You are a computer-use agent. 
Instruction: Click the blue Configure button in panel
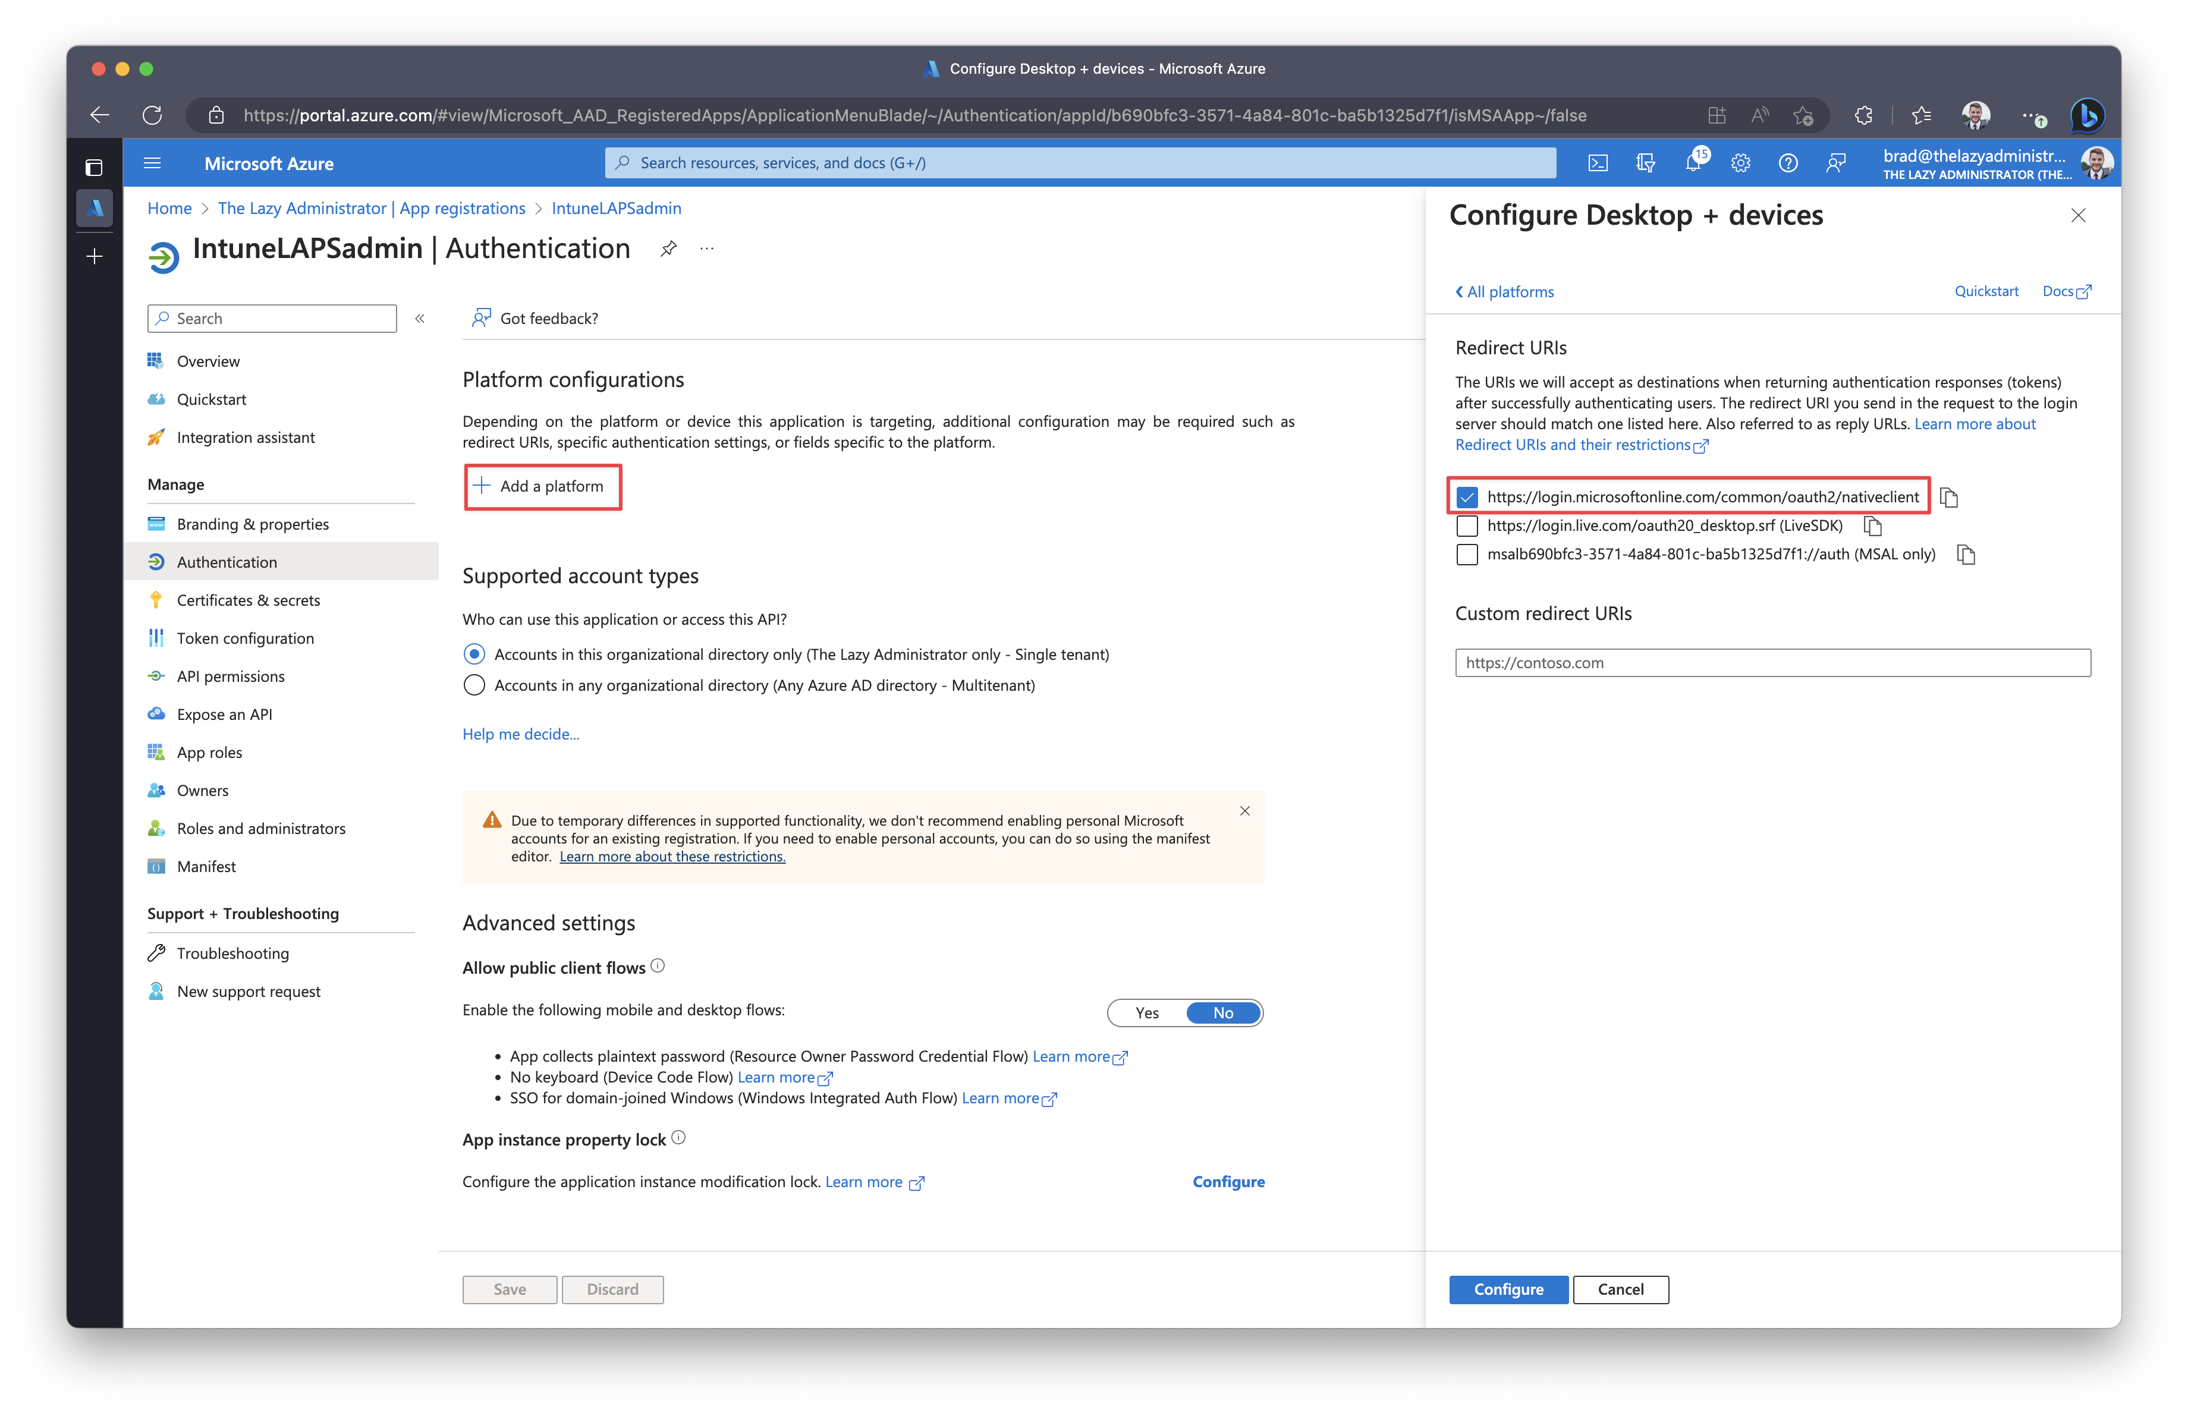[1508, 1289]
